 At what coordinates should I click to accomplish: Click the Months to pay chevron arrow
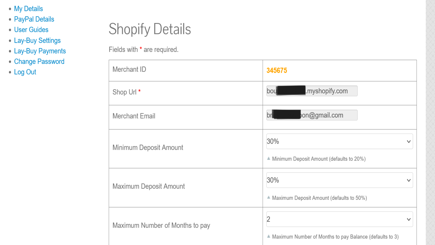point(408,219)
